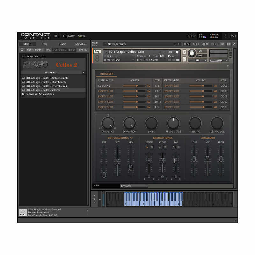The image size is (255, 255).
Task: Click the Library or Company search field
Action: pos(64,50)
